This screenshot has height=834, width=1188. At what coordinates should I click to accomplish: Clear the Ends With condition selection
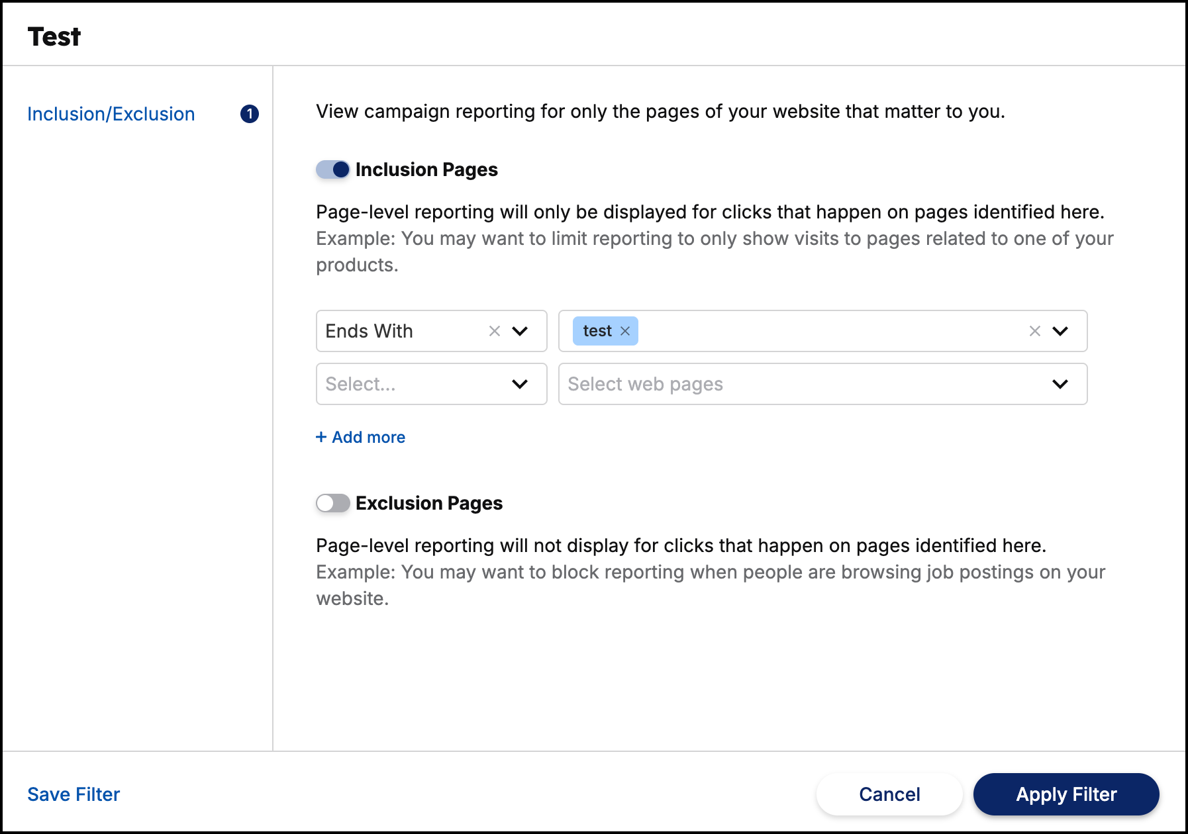pyautogui.click(x=494, y=331)
